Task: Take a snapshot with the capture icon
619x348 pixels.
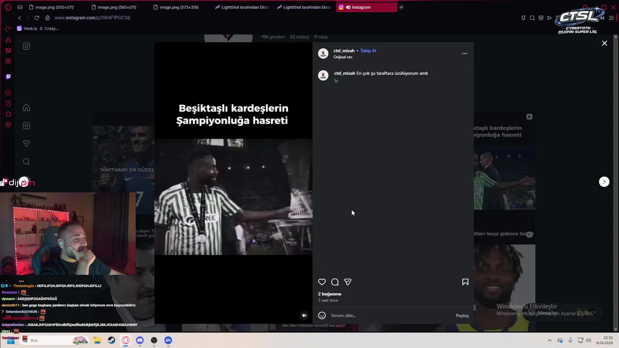Action: click(532, 18)
